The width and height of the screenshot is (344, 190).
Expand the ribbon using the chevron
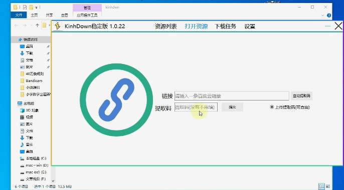point(322,15)
